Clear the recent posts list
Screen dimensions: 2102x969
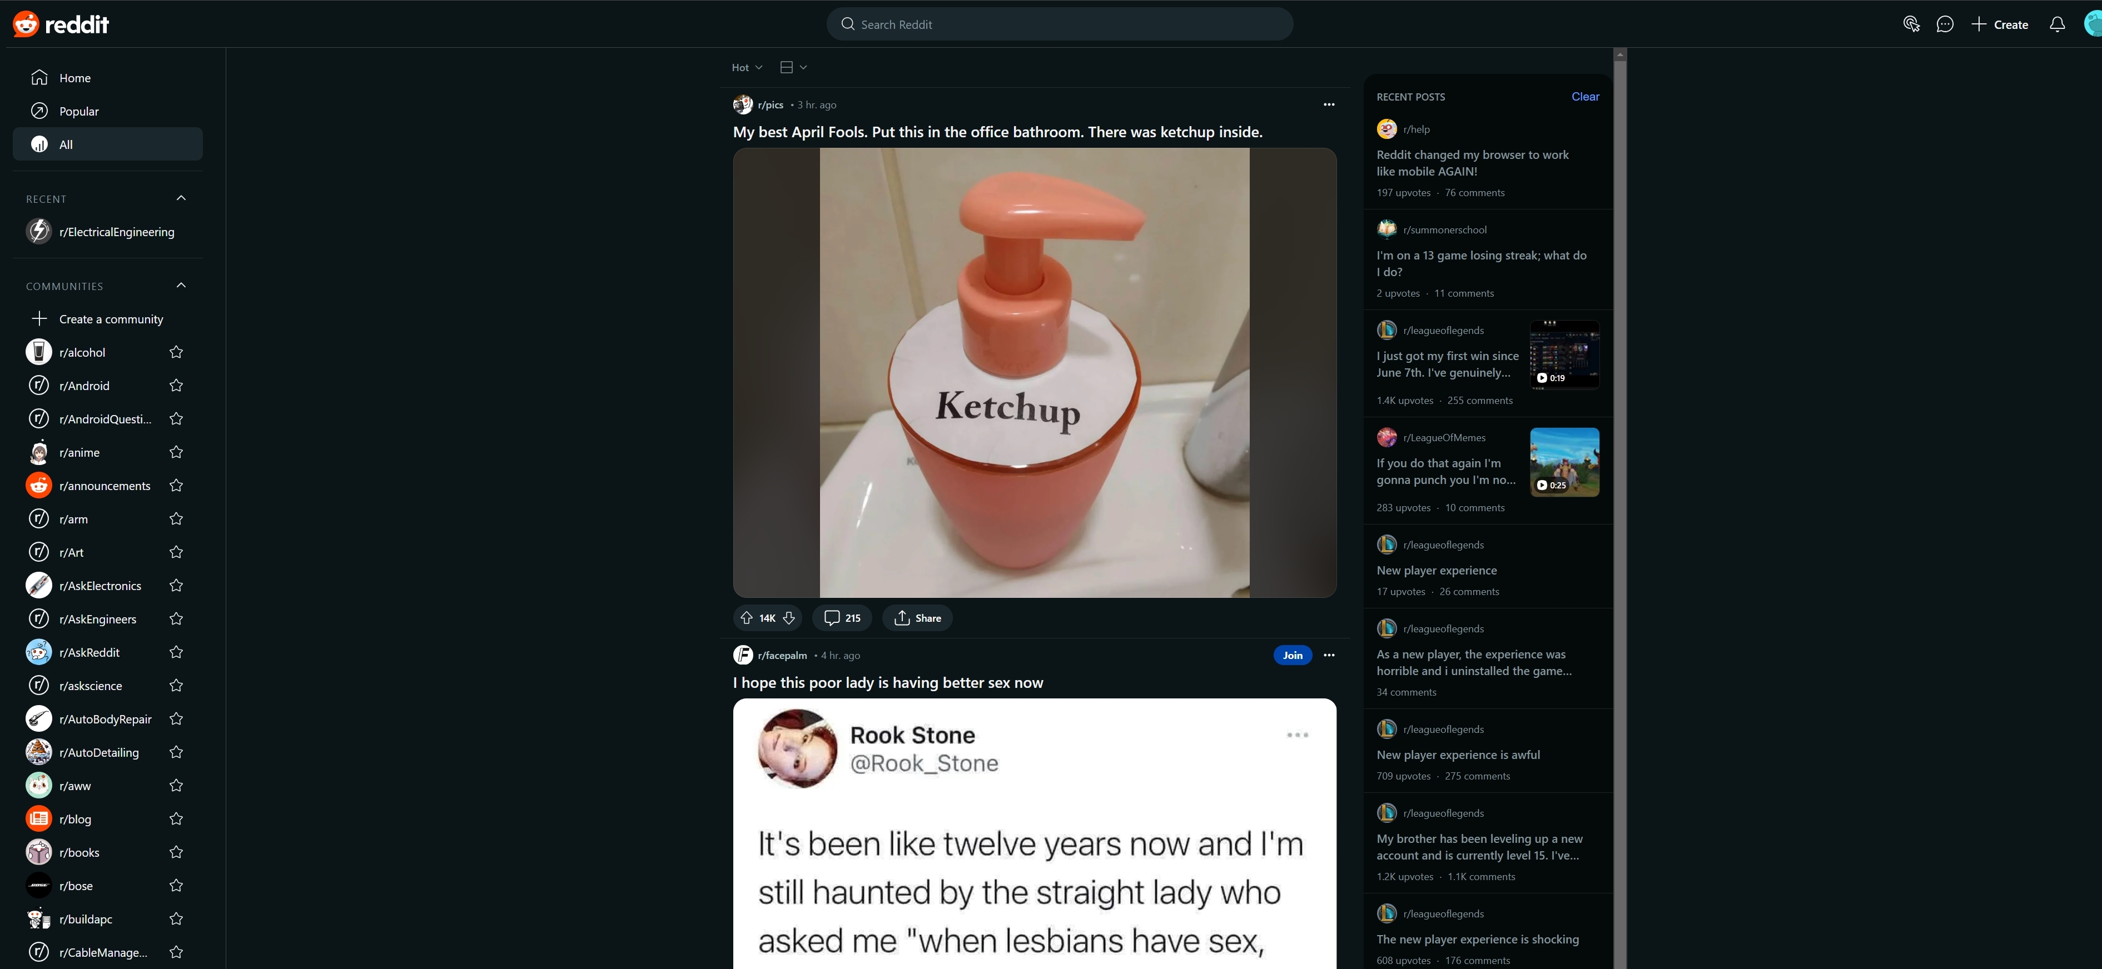pos(1586,96)
